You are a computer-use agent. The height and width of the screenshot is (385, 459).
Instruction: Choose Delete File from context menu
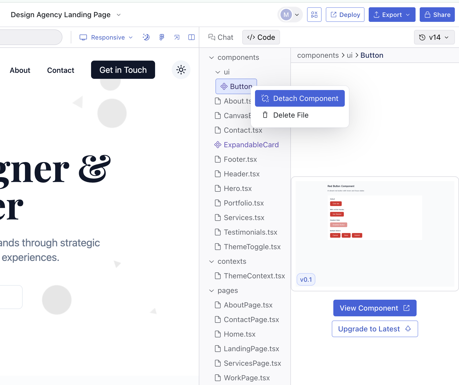pos(291,115)
